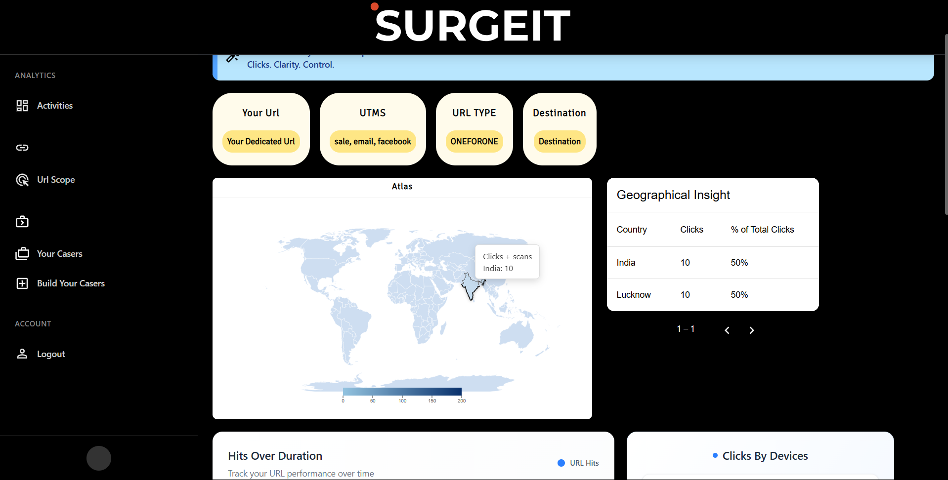Click the page vertical scrollbar
This screenshot has width=948, height=480.
[946, 123]
